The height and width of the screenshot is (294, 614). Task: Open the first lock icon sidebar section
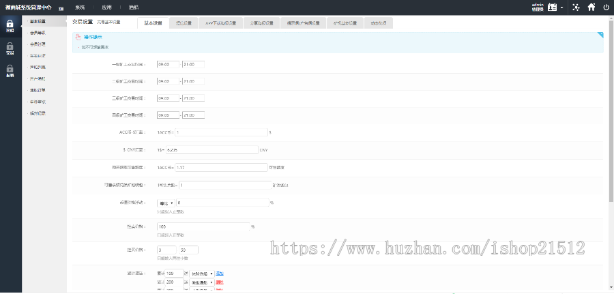click(10, 26)
